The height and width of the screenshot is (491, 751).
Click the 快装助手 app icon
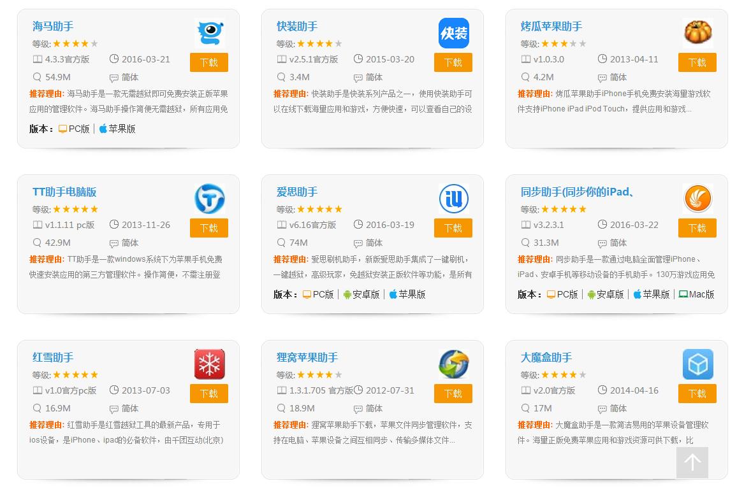click(453, 33)
